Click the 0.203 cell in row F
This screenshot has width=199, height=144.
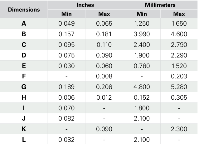click(x=179, y=77)
